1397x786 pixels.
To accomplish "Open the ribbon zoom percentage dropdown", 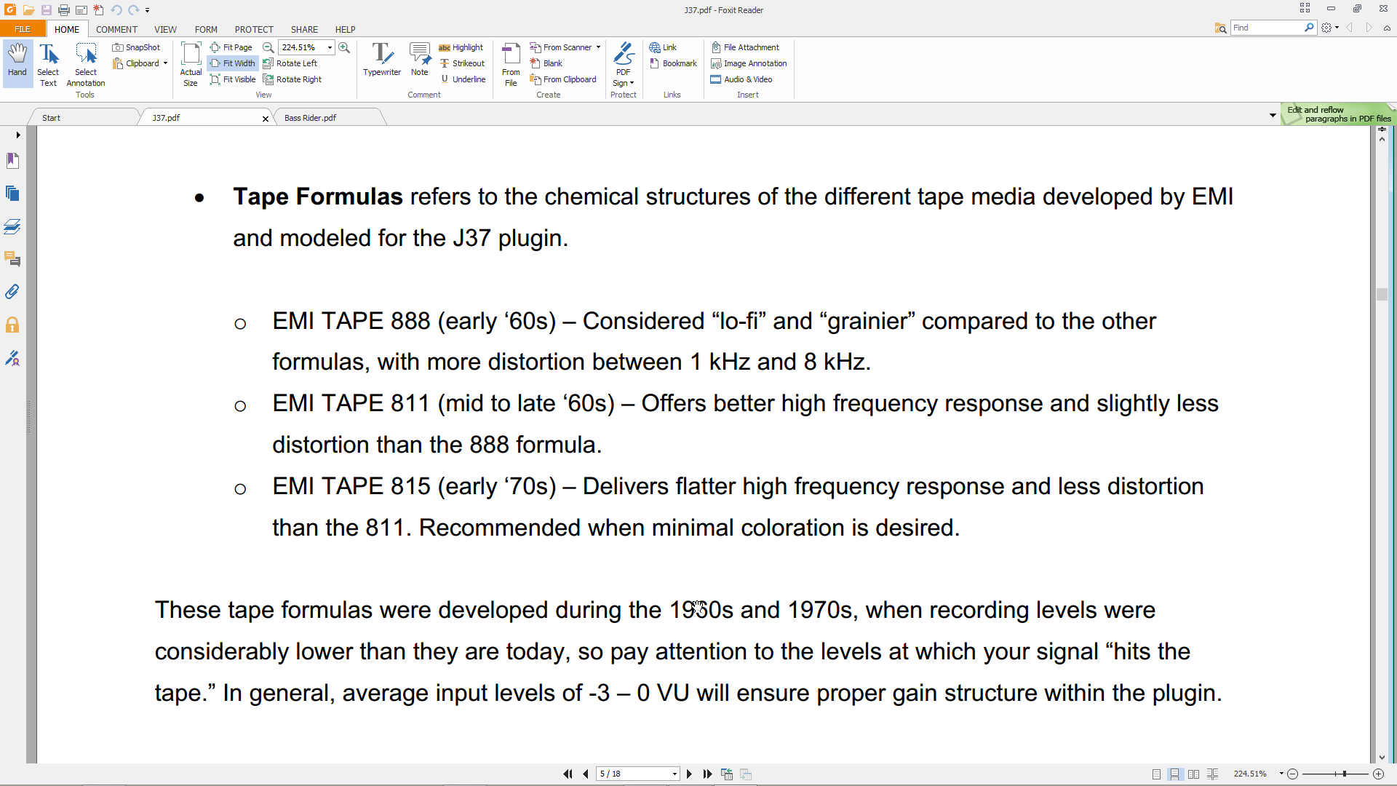I will (330, 47).
